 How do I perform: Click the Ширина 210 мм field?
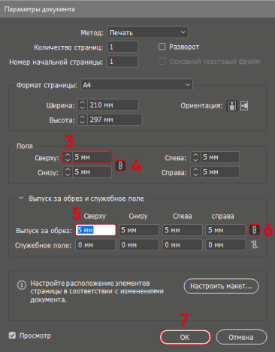[x=113, y=105]
